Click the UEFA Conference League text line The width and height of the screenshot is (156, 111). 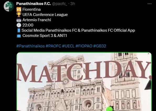click(45, 15)
